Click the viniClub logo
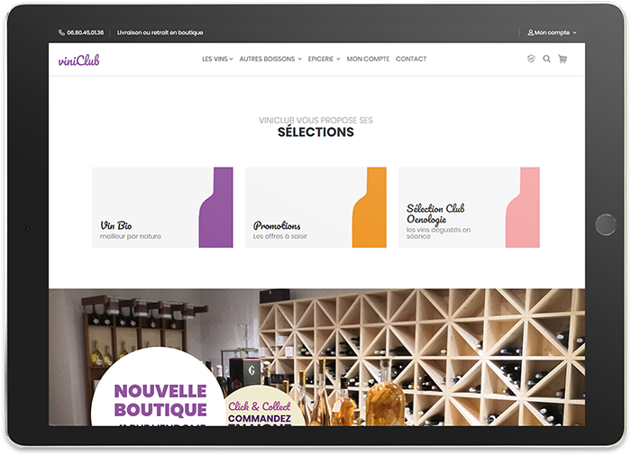 pyautogui.click(x=79, y=60)
